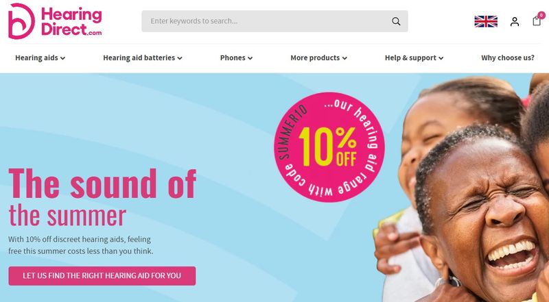Open the user account icon

point(514,22)
